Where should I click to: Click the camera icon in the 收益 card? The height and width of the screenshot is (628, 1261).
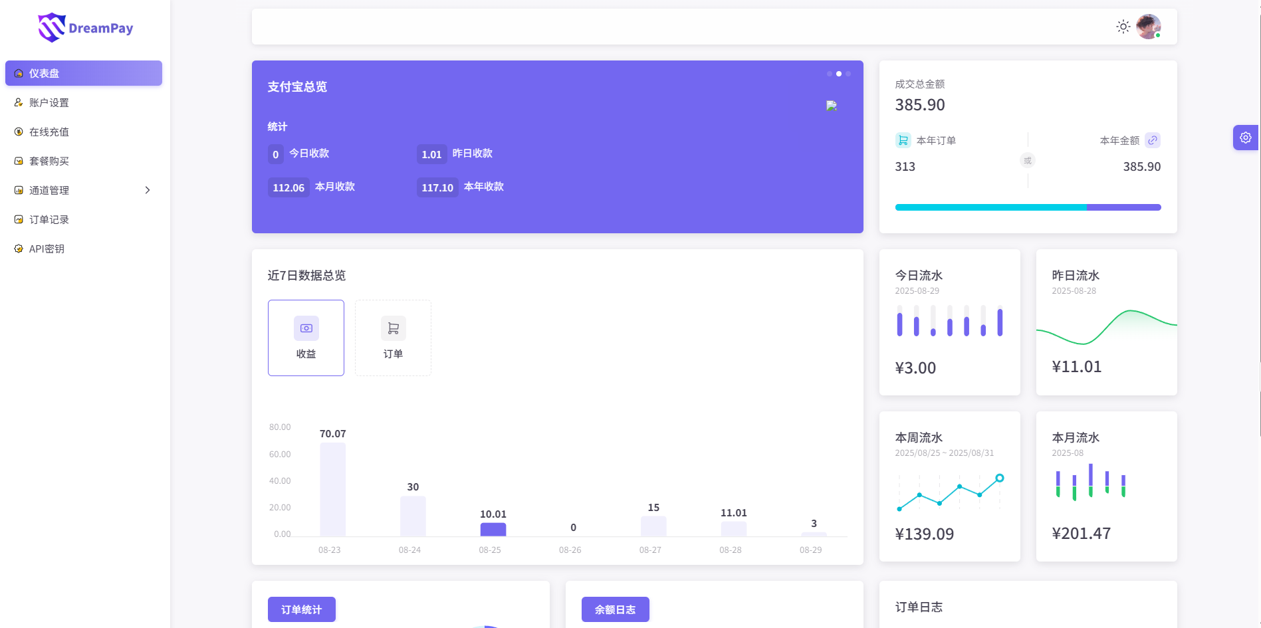click(x=306, y=328)
